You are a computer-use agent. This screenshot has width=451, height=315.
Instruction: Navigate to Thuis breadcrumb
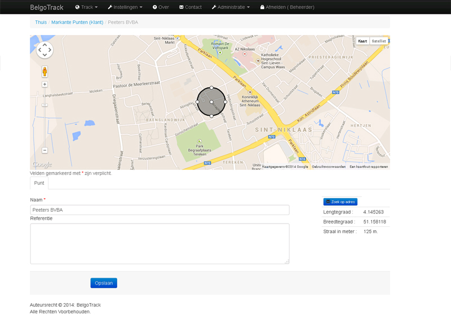[x=41, y=22]
